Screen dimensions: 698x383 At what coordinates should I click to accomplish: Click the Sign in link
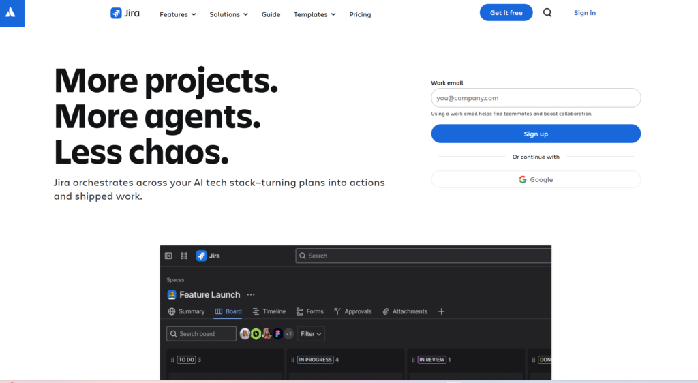pos(584,13)
